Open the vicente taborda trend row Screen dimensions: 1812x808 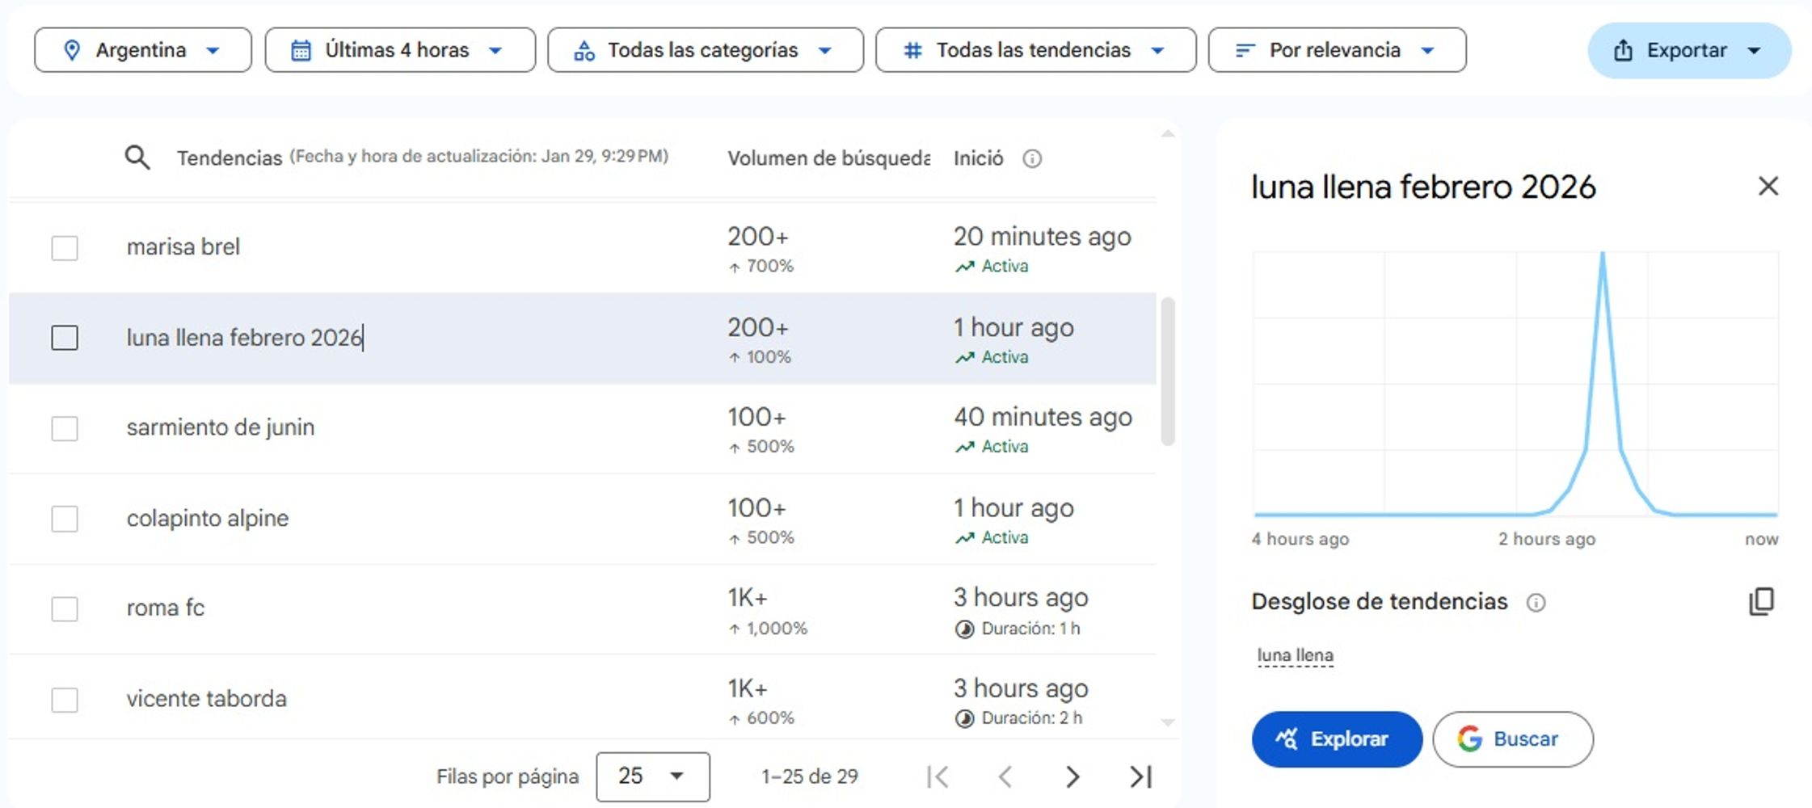tap(582, 696)
